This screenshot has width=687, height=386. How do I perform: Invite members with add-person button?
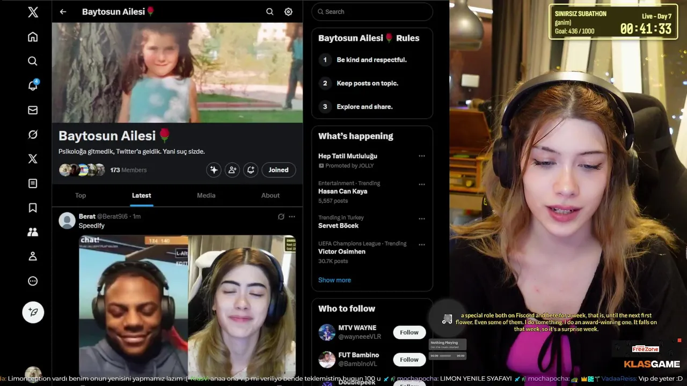232,170
